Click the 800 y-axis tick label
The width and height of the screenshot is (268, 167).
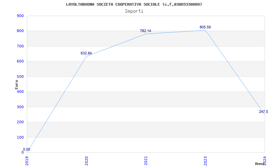click(x=20, y=31)
